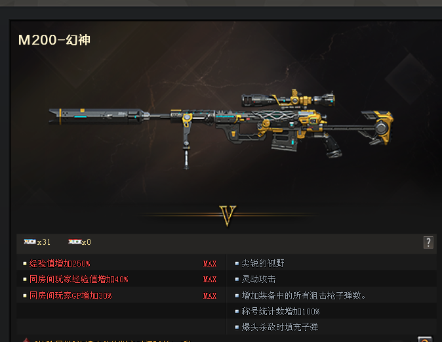Click the bullet marker before 尖锐的视野
442x342 pixels.
coord(237,263)
